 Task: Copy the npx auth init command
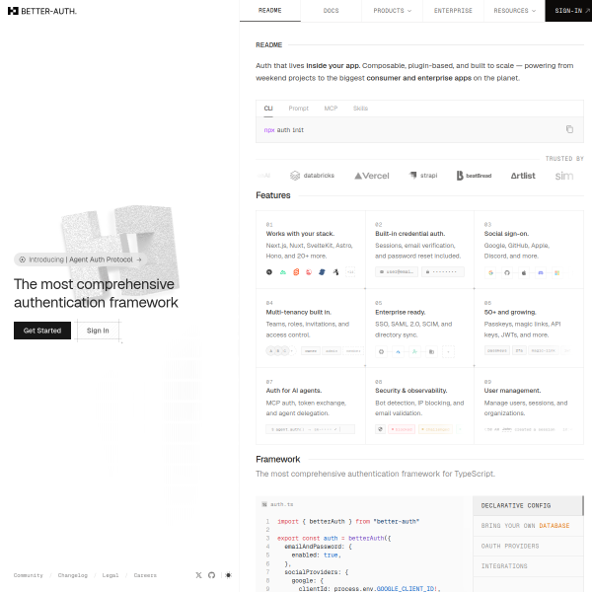coord(569,129)
